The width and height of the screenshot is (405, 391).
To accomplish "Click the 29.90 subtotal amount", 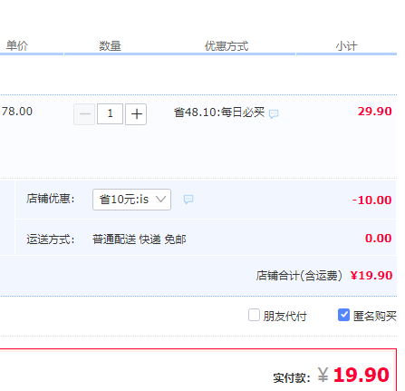I will coord(375,112).
